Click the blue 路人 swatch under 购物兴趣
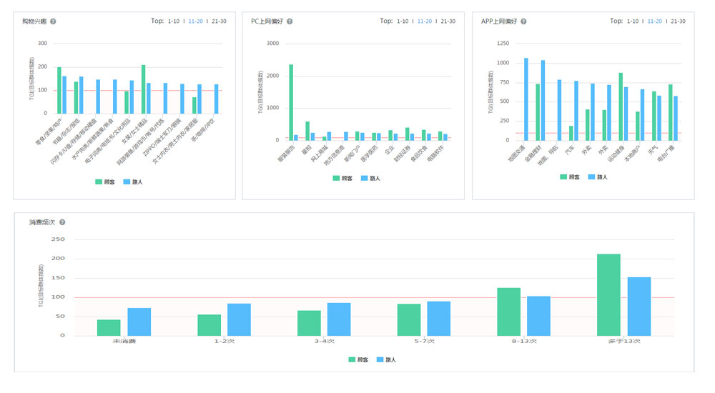The height and width of the screenshot is (393, 715). [128, 181]
